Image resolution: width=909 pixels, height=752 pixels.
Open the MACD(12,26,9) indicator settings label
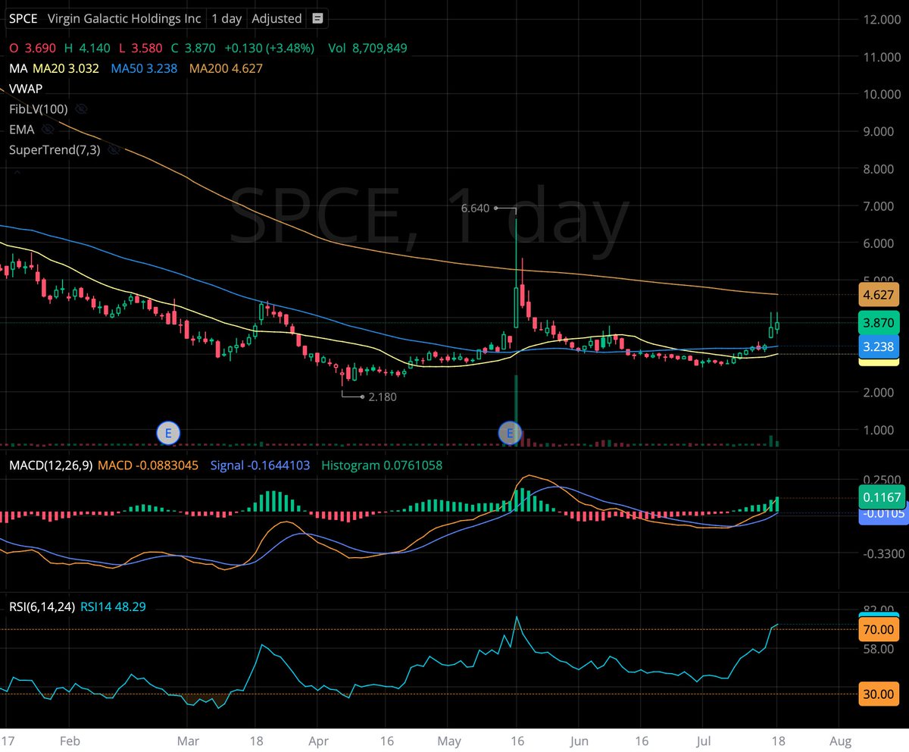coord(49,465)
